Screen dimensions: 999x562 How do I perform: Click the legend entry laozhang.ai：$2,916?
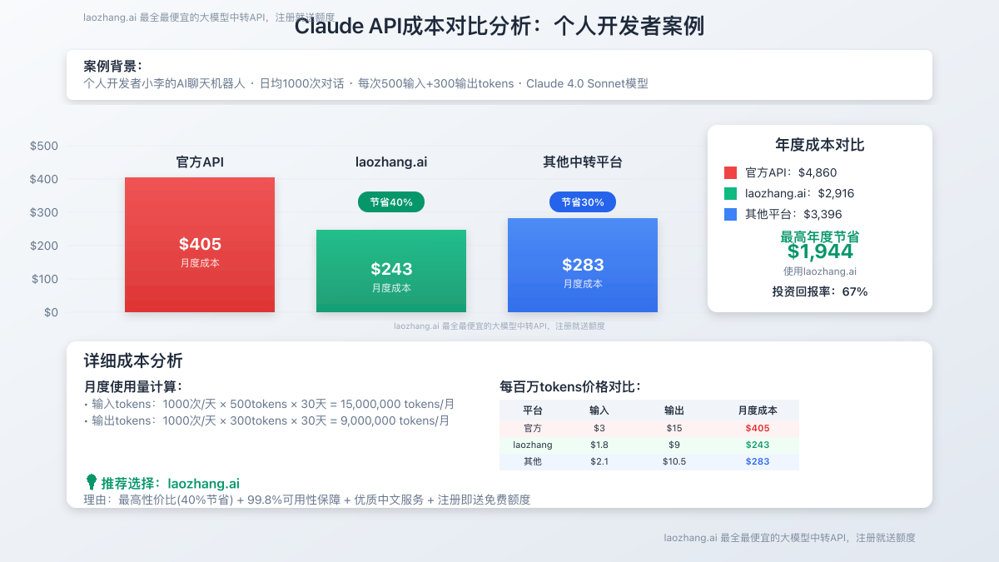tap(800, 193)
